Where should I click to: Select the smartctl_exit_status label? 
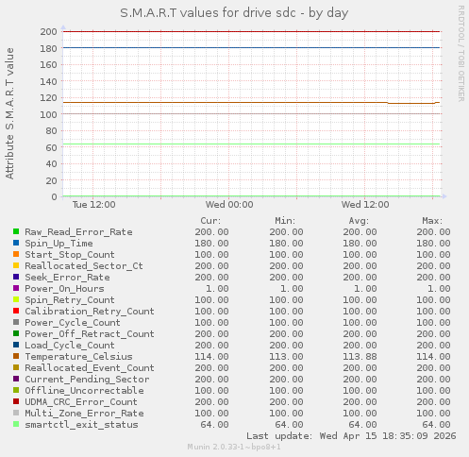click(81, 425)
